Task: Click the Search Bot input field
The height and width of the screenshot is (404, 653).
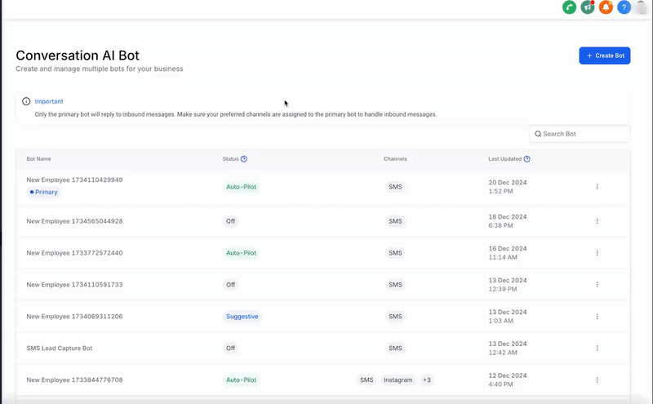Action: (580, 134)
